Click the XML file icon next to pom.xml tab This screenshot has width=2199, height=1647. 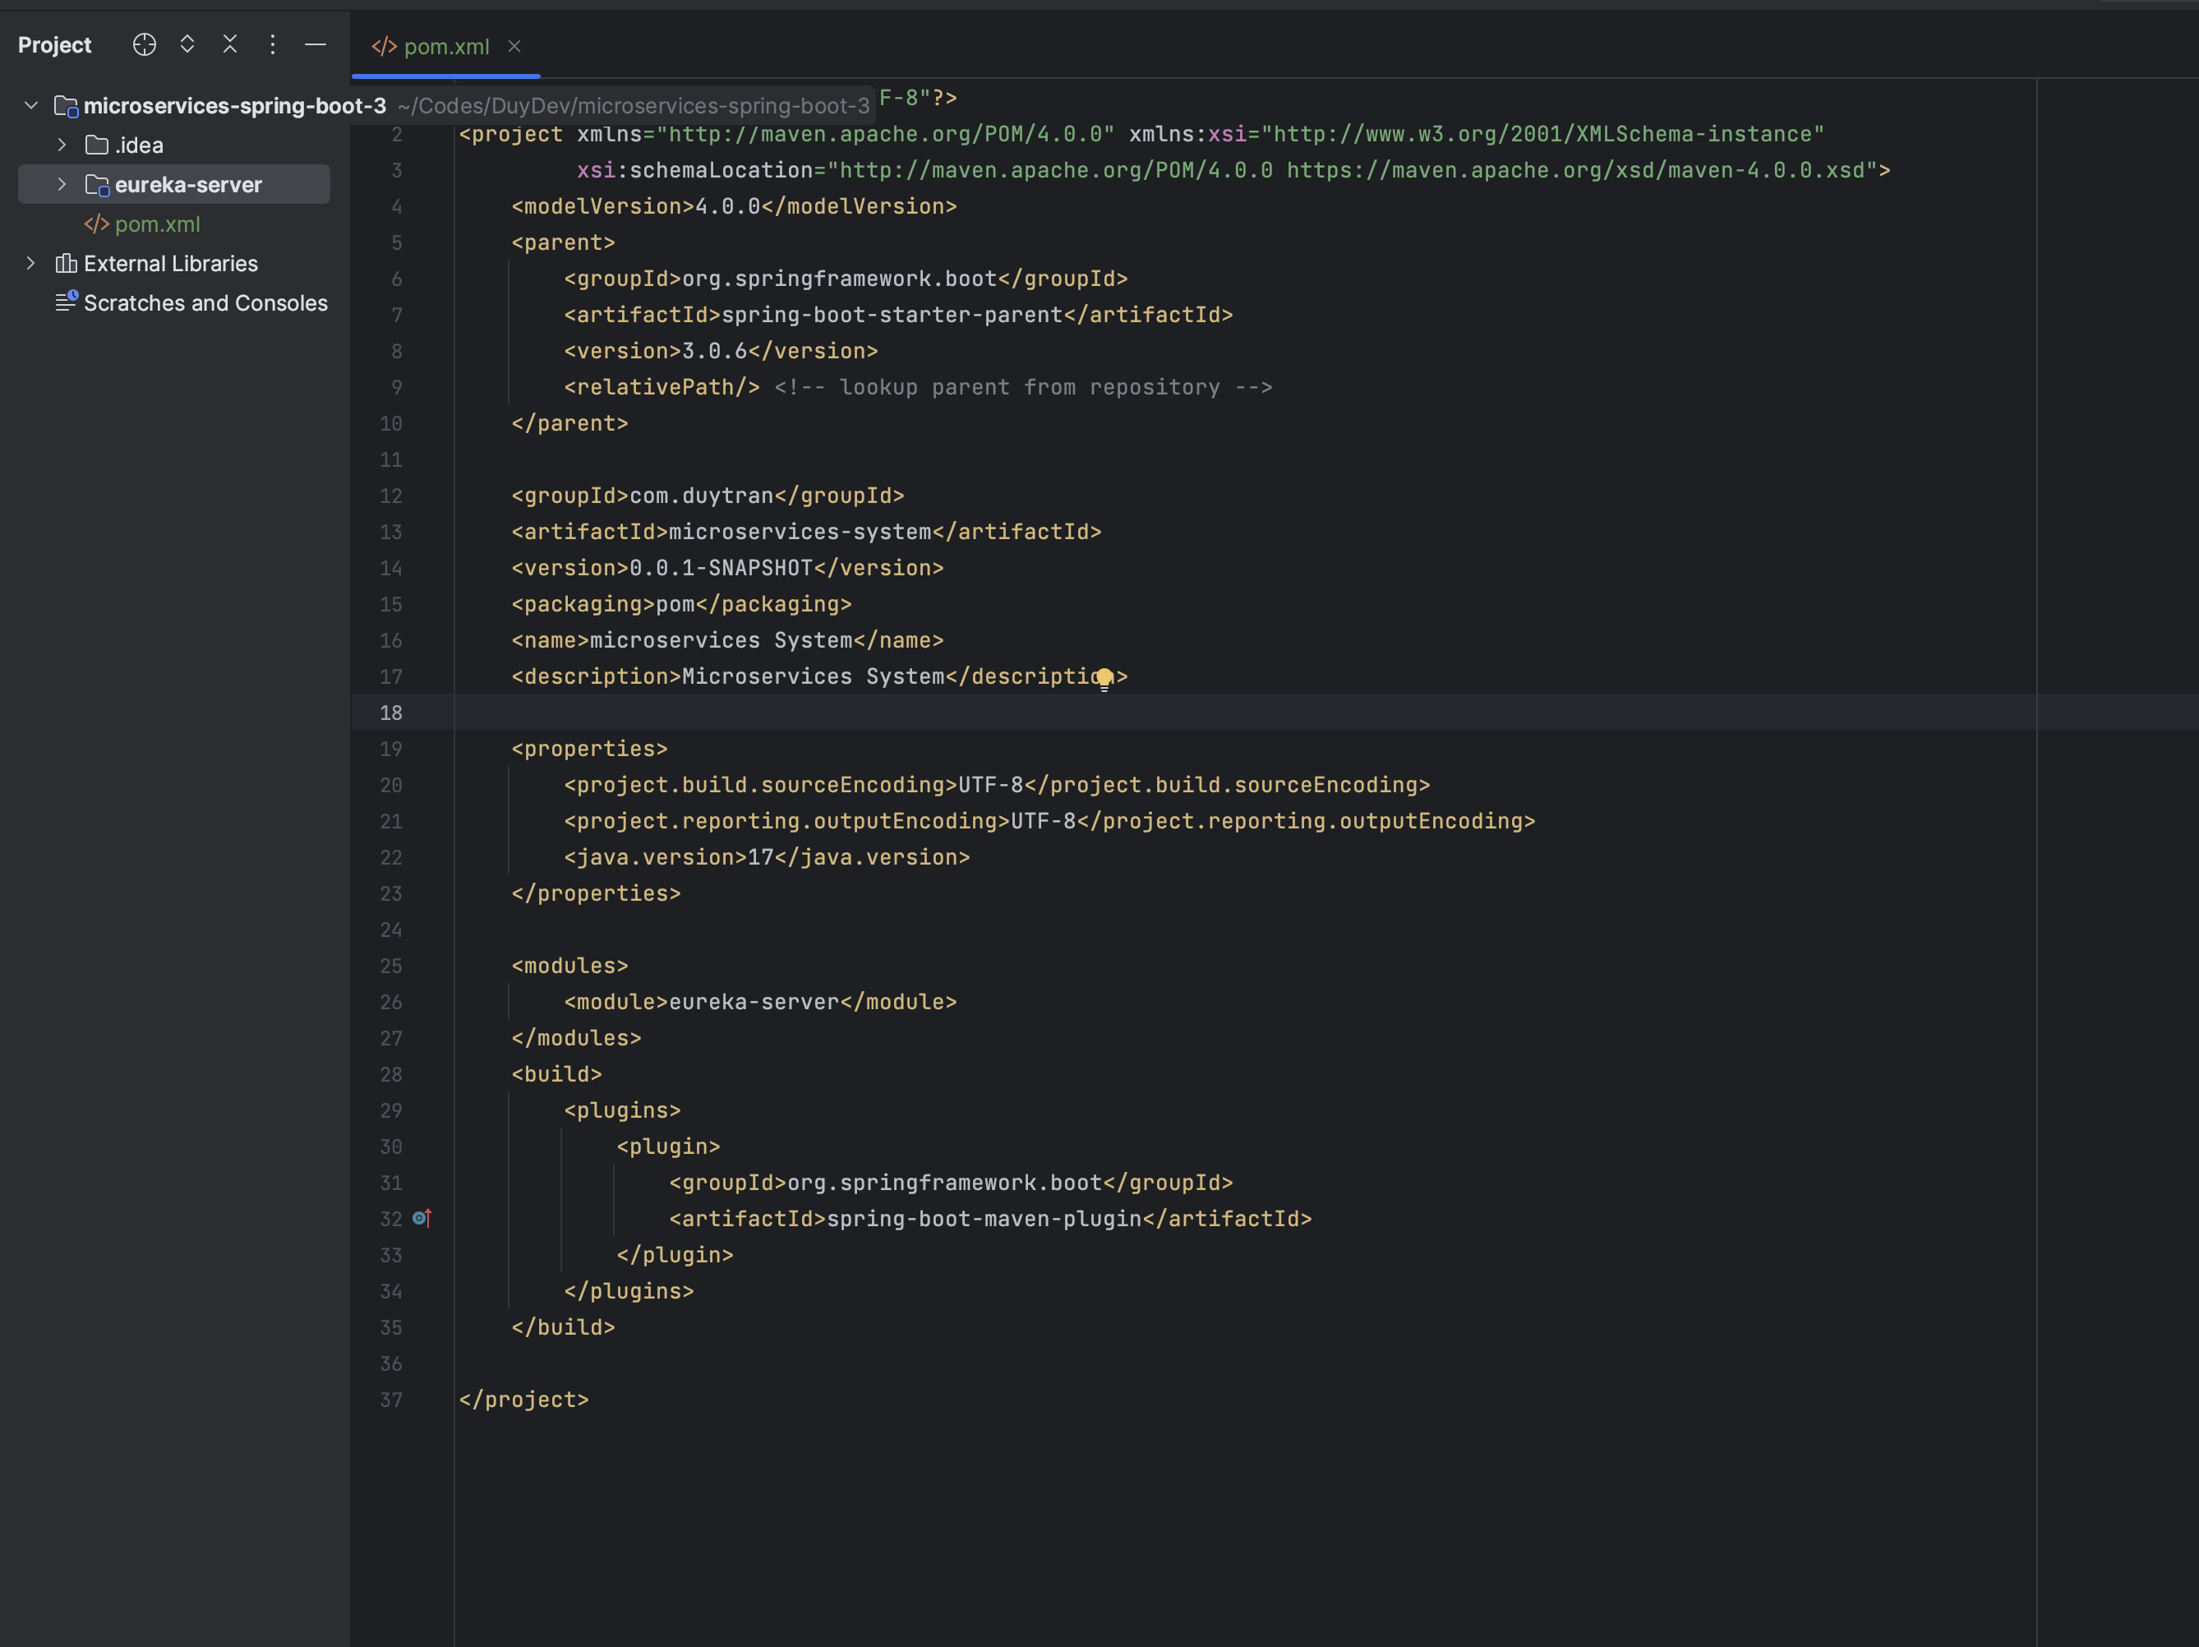(x=384, y=46)
